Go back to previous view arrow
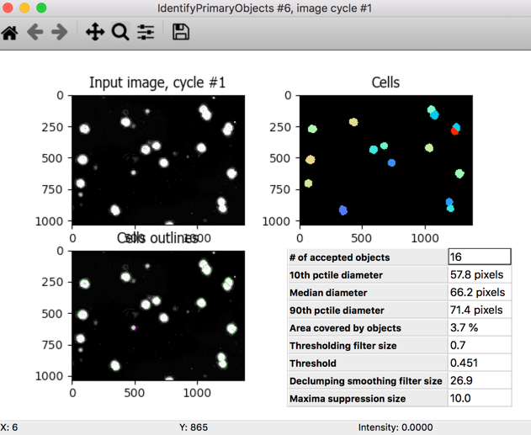Image resolution: width=531 pixels, height=435 pixels. coord(35,33)
